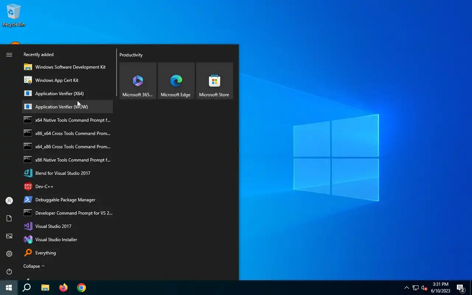Open File Explorer from the taskbar
Image resolution: width=472 pixels, height=295 pixels.
(45, 288)
